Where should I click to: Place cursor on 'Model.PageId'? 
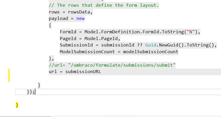click(x=101, y=38)
